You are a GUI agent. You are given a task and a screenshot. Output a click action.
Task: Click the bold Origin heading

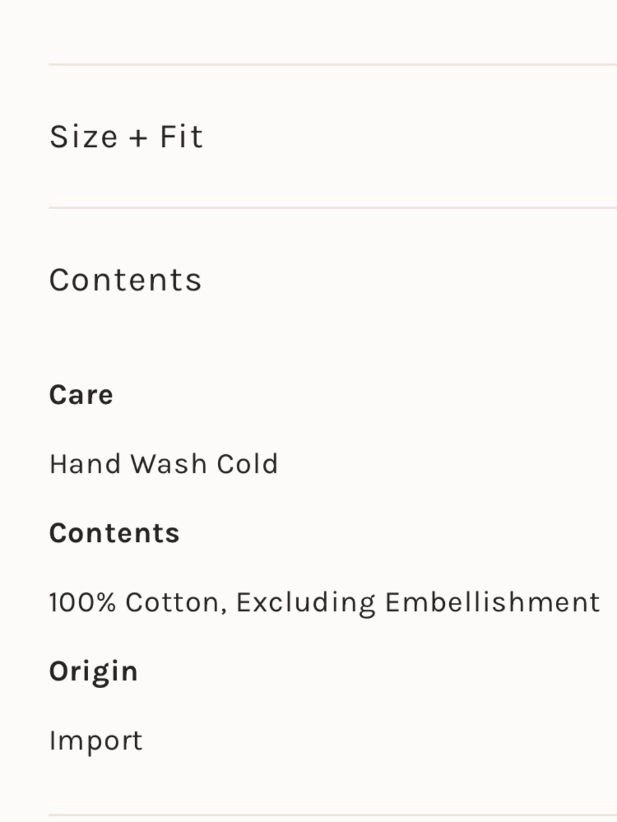(x=93, y=672)
